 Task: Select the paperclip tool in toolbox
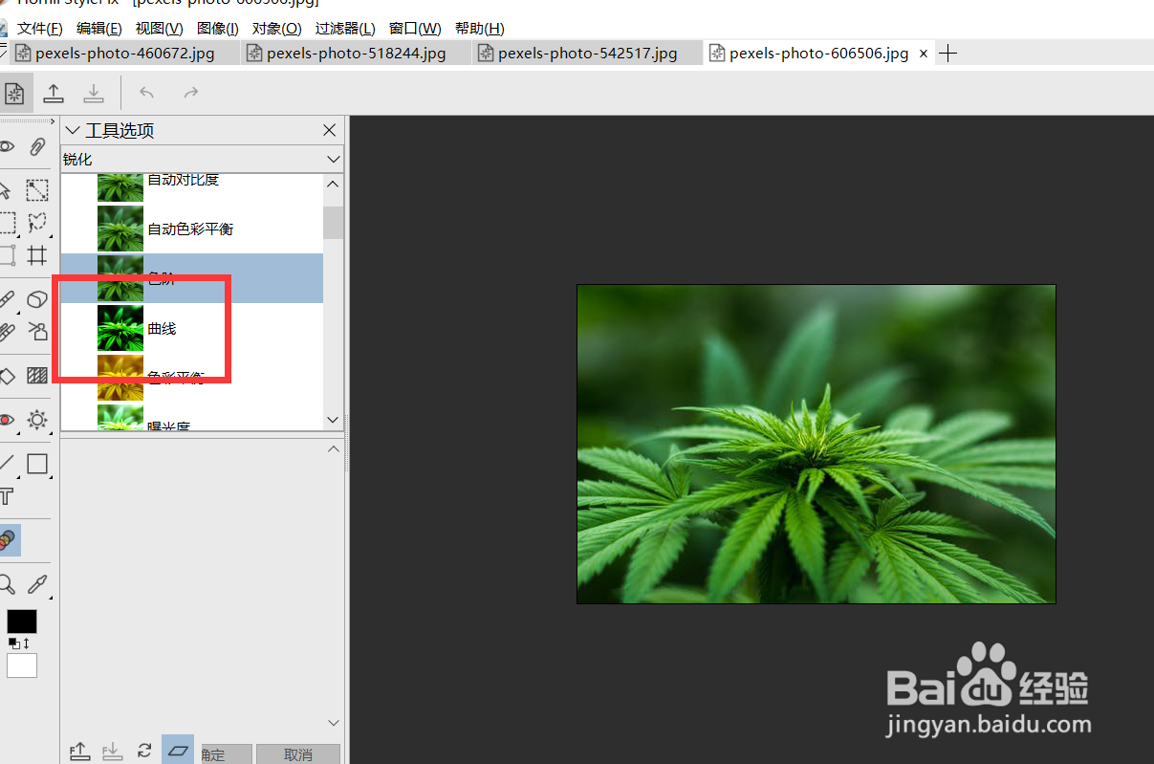click(x=37, y=146)
